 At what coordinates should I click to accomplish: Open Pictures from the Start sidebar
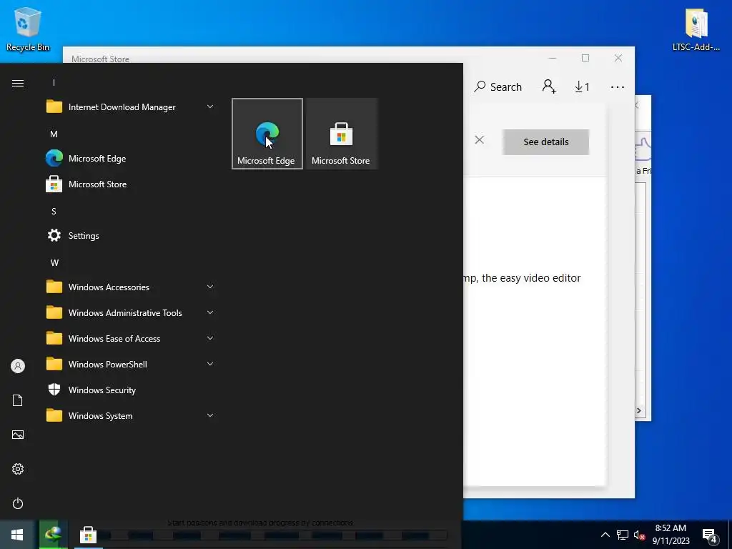18,435
